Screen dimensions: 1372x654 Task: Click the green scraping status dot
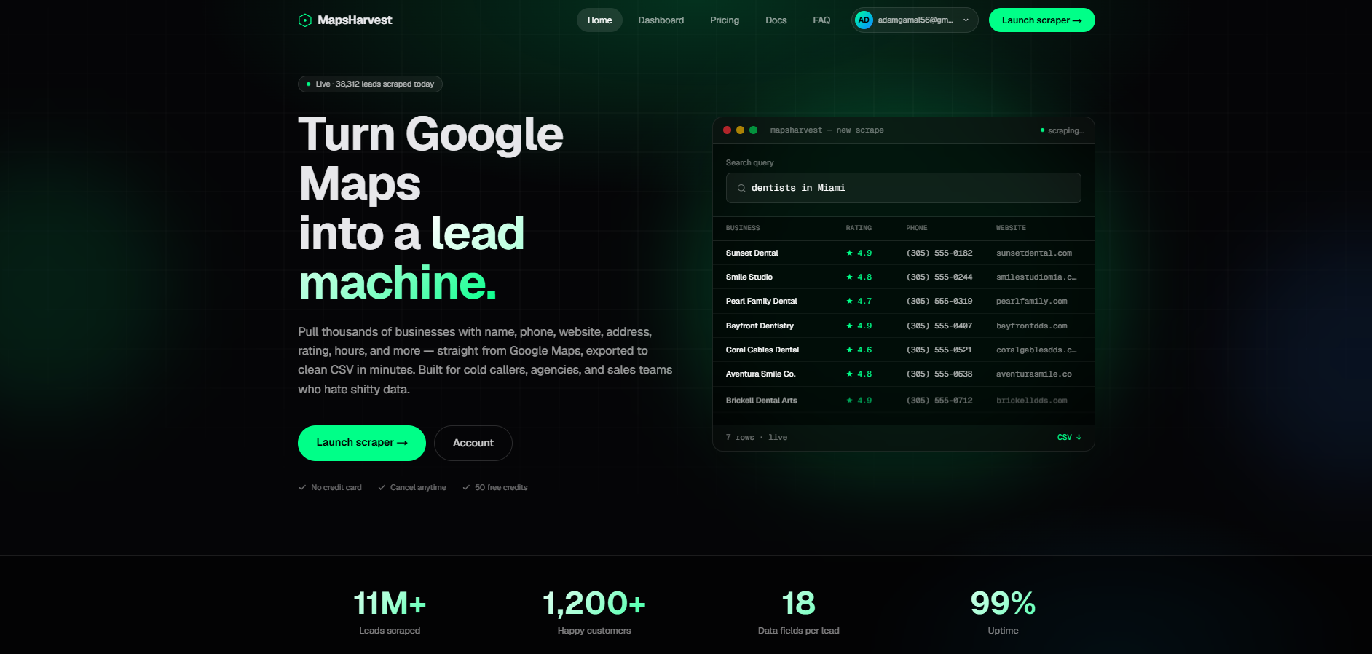point(1042,130)
